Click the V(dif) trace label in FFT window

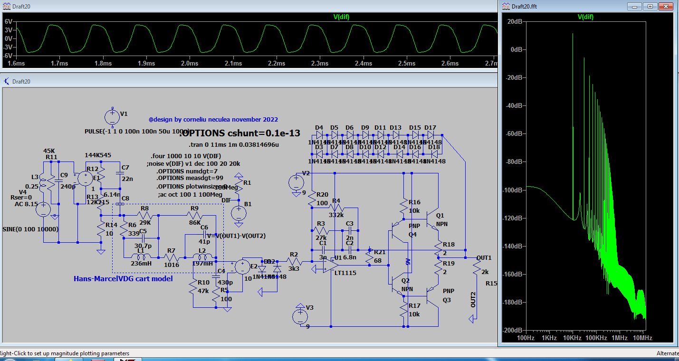click(585, 17)
